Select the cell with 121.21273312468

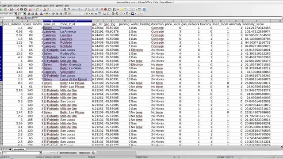tap(256, 28)
